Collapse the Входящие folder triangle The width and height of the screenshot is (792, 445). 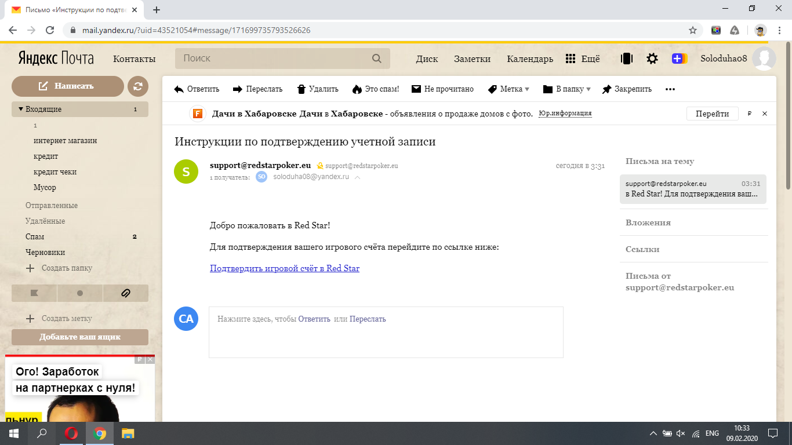[21, 109]
